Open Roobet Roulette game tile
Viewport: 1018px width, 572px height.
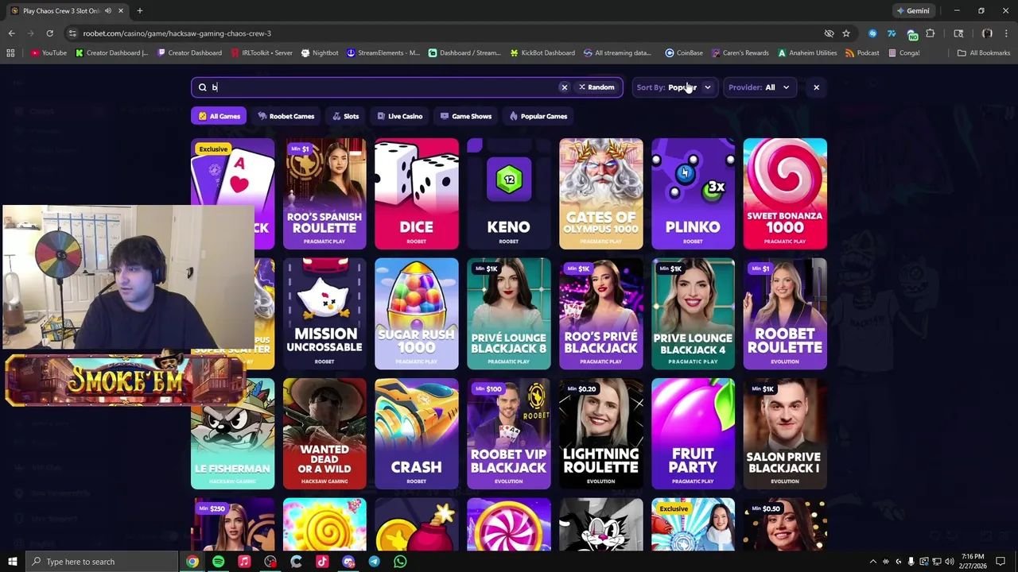click(x=785, y=314)
